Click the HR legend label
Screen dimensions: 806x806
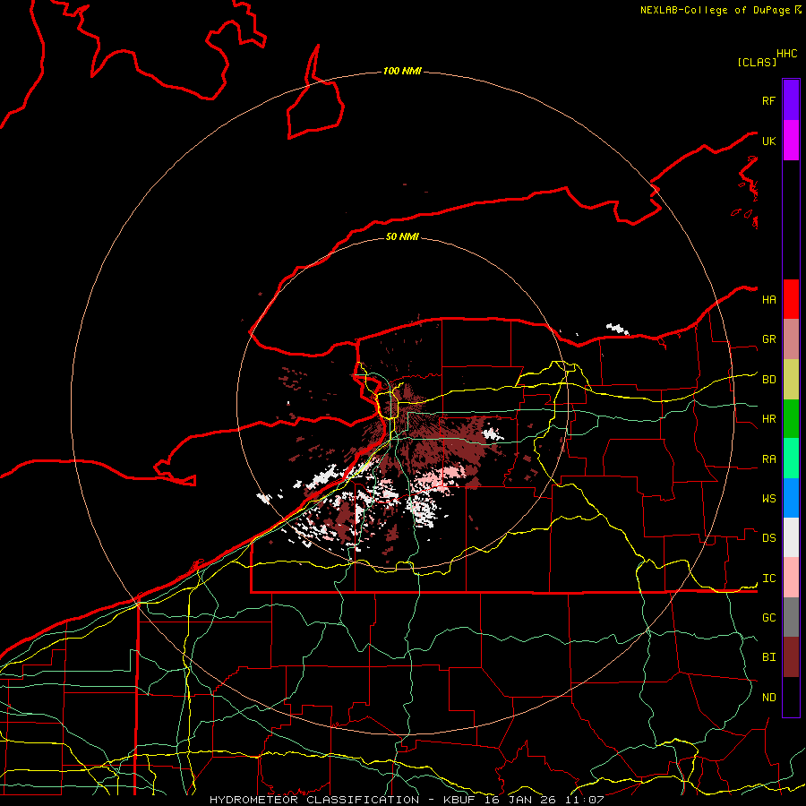pos(768,419)
